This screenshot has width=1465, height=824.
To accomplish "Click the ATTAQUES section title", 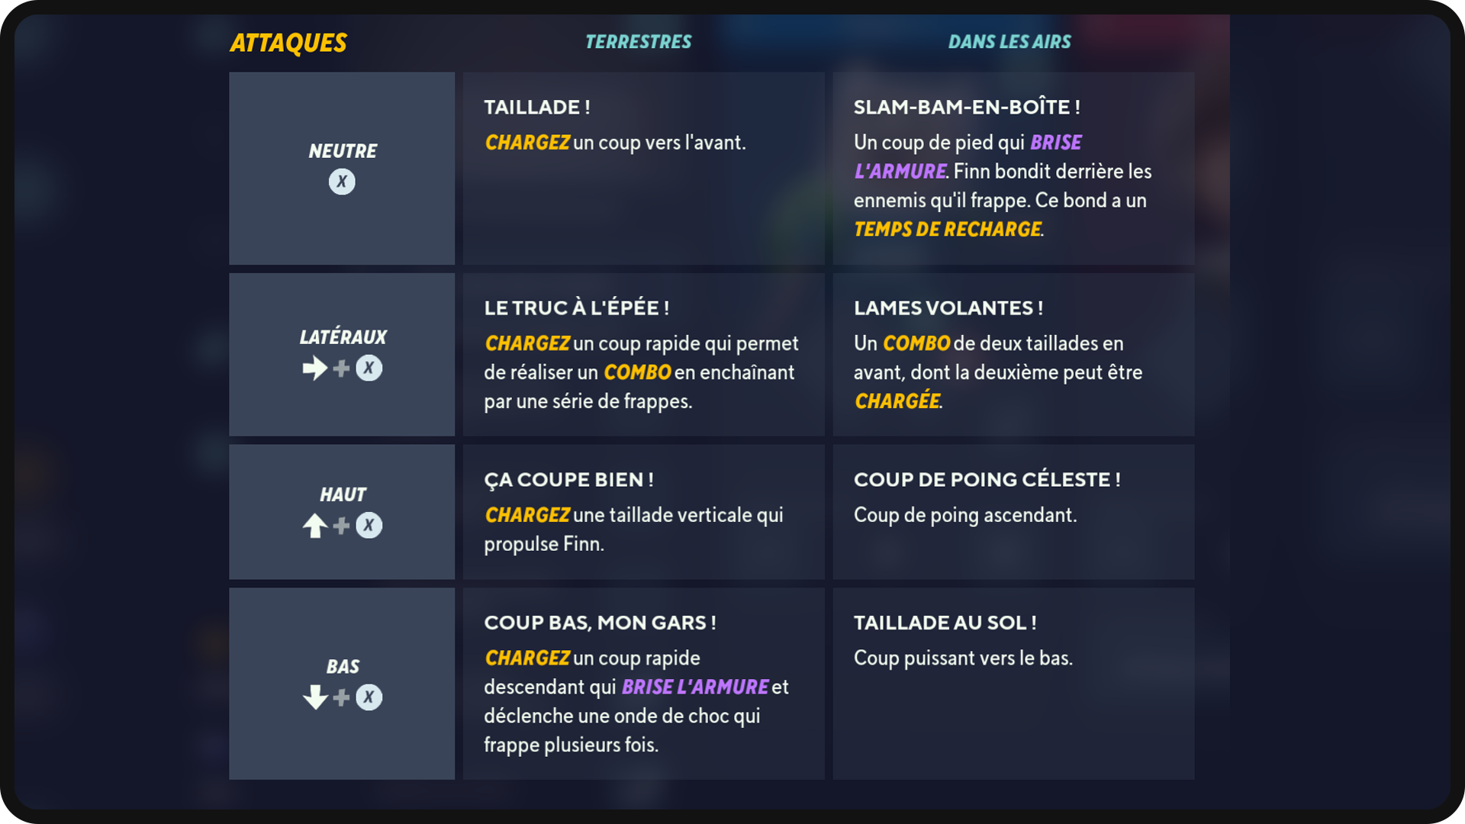I will [288, 43].
